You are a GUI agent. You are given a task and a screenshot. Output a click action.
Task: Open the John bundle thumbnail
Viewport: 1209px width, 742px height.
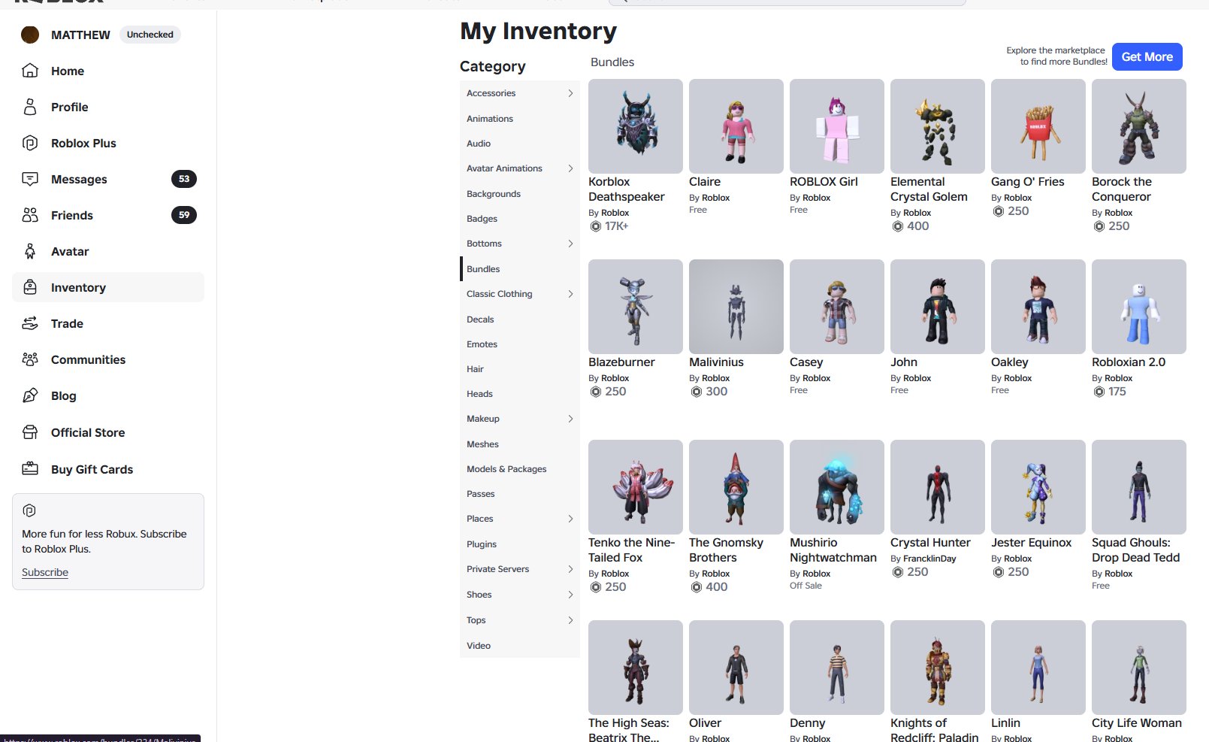[x=938, y=307]
